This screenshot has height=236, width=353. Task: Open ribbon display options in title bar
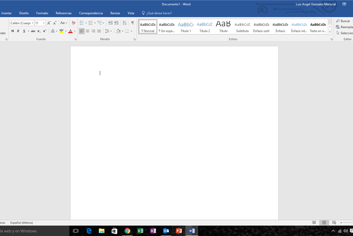coord(344,4)
